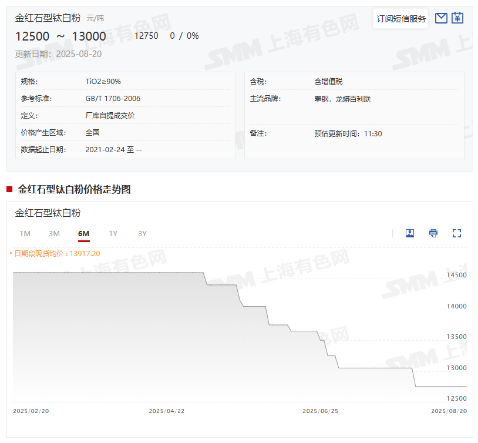Screen dimensions: 478x443
Task: Click the 14500 price axis label
Action: click(x=457, y=276)
